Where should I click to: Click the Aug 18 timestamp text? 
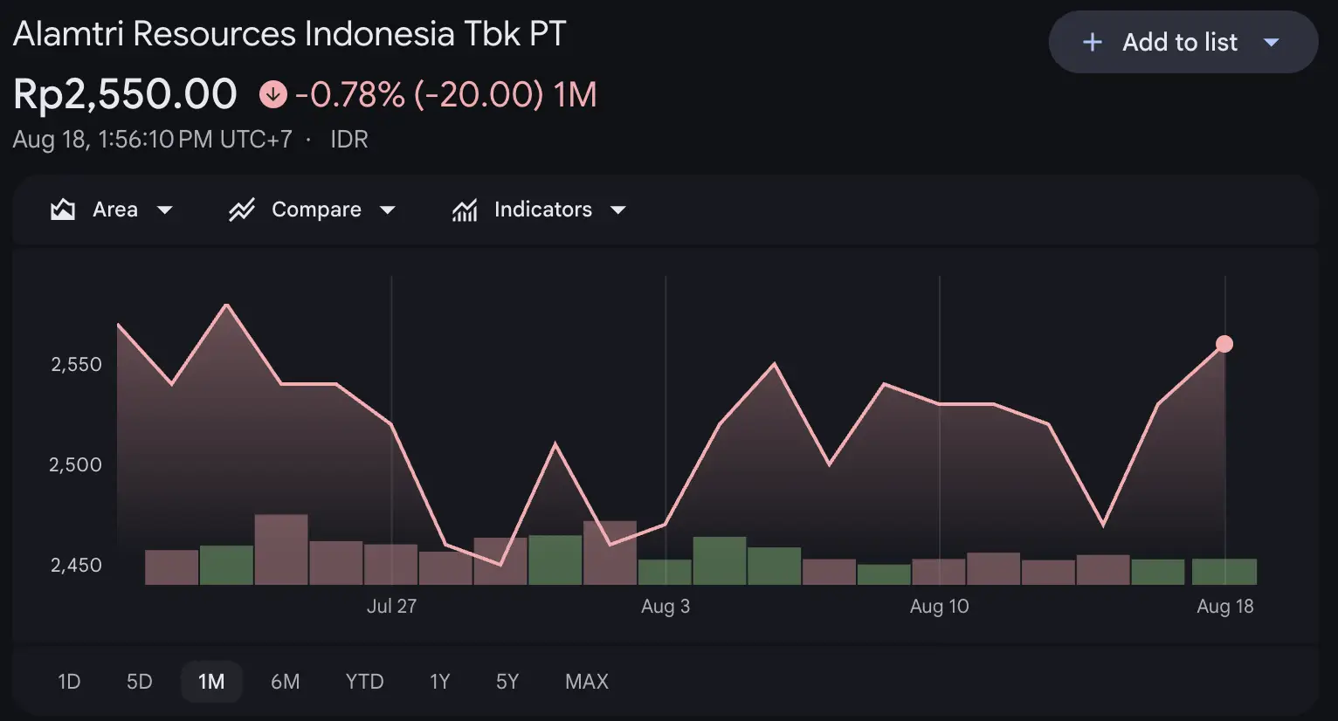(153, 140)
